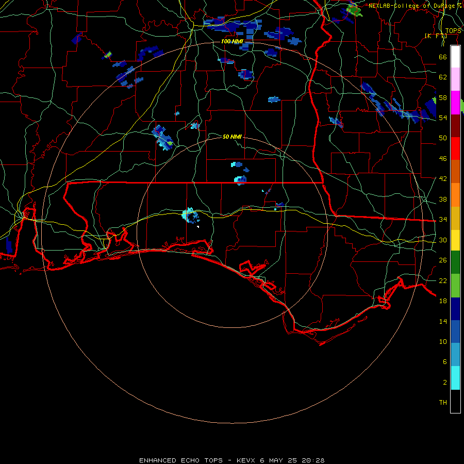Click the legend value 58
464x464 pixels.
click(443, 97)
